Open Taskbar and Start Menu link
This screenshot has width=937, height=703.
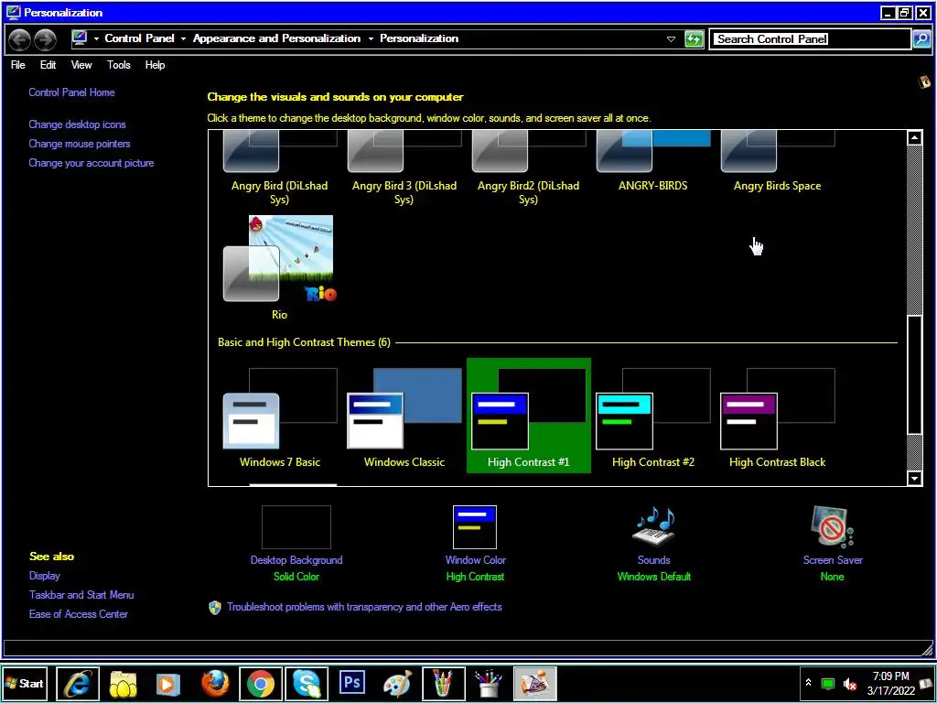pyautogui.click(x=81, y=595)
